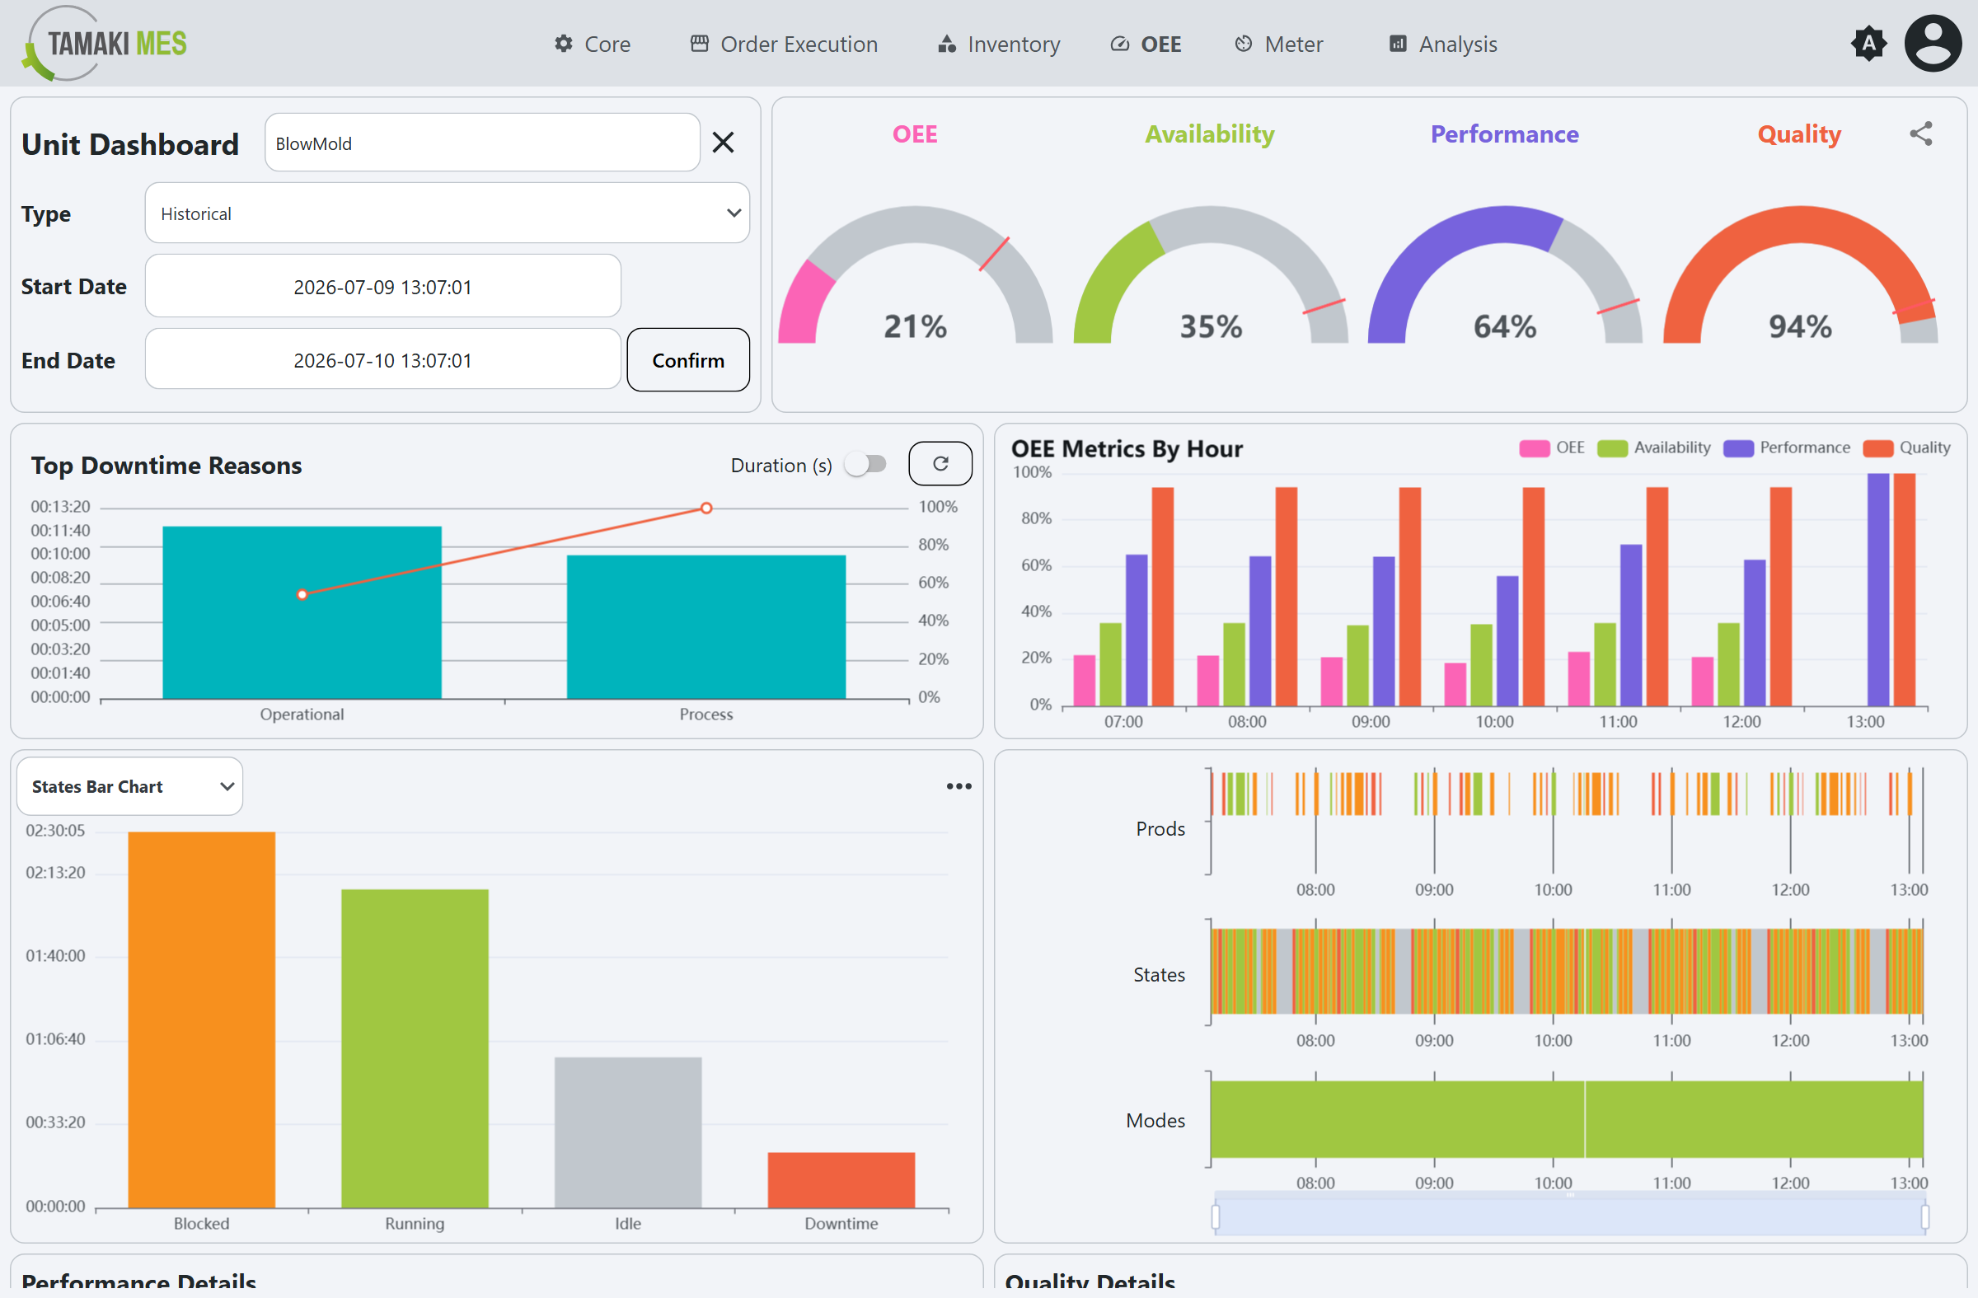The height and width of the screenshot is (1298, 1978).
Task: Click the 07:00 Quality hourly bar
Action: (x=1163, y=596)
